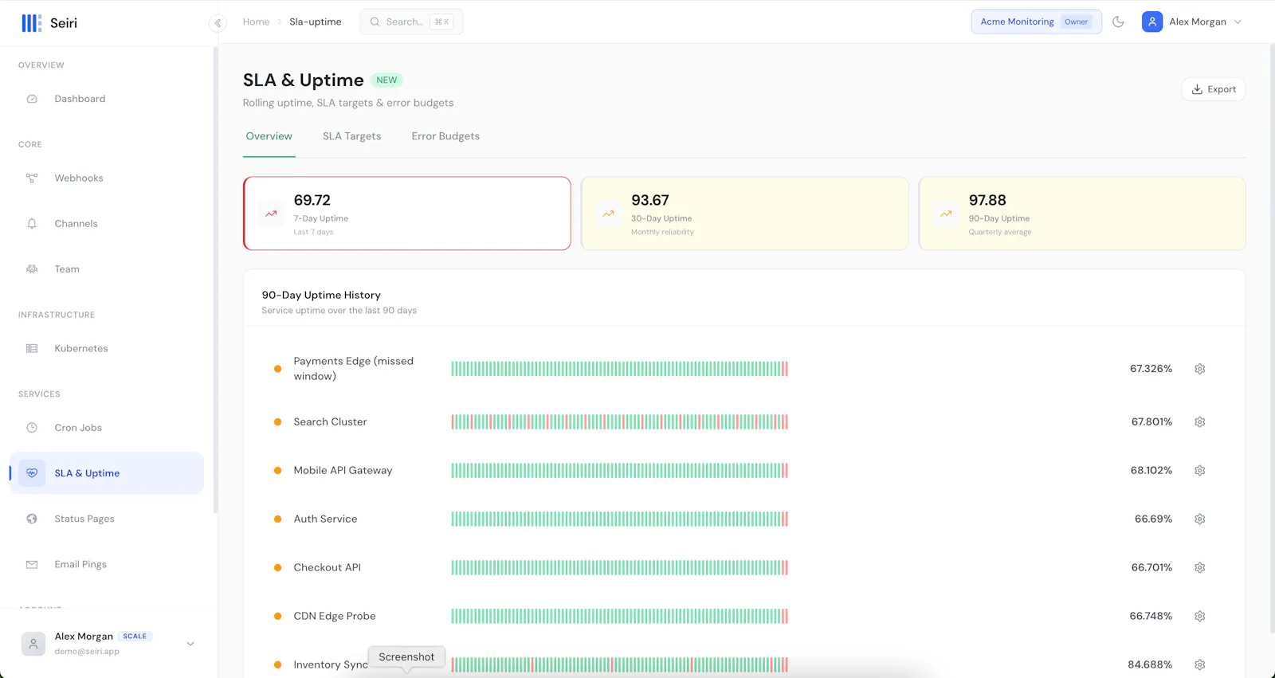Collapse the sidebar with the chevron button

(x=218, y=23)
